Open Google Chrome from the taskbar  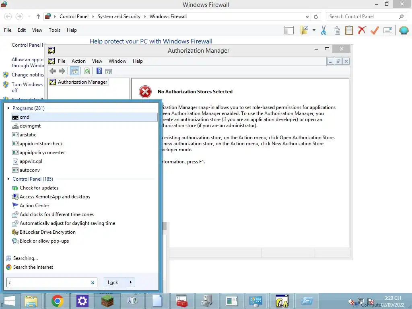[x=57, y=301]
